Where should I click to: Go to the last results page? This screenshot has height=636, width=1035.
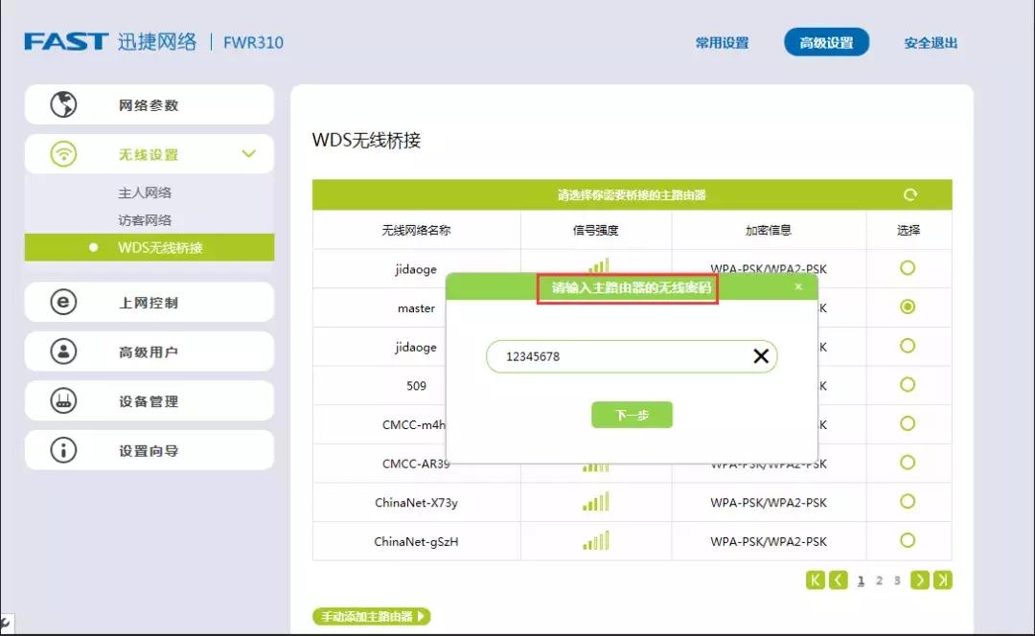(943, 579)
